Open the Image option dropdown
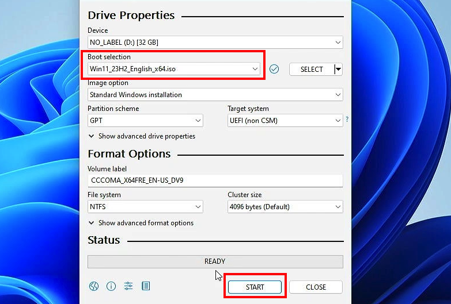This screenshot has height=304, width=451. point(215,95)
